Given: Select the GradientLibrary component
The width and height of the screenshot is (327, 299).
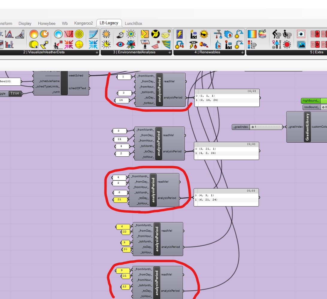Looking at the screenshot, I should click(x=307, y=127).
